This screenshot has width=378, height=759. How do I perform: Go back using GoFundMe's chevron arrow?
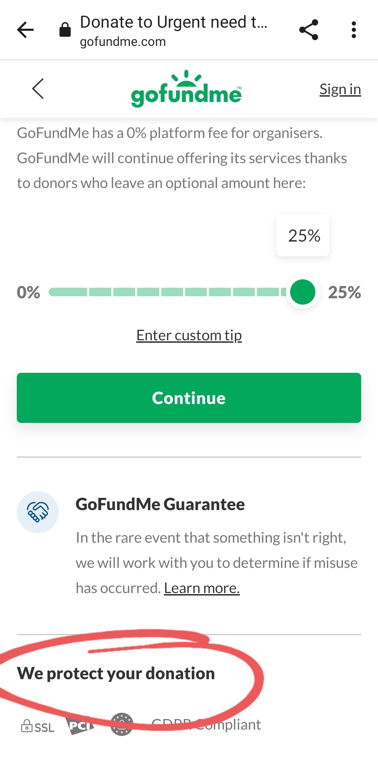tap(38, 89)
